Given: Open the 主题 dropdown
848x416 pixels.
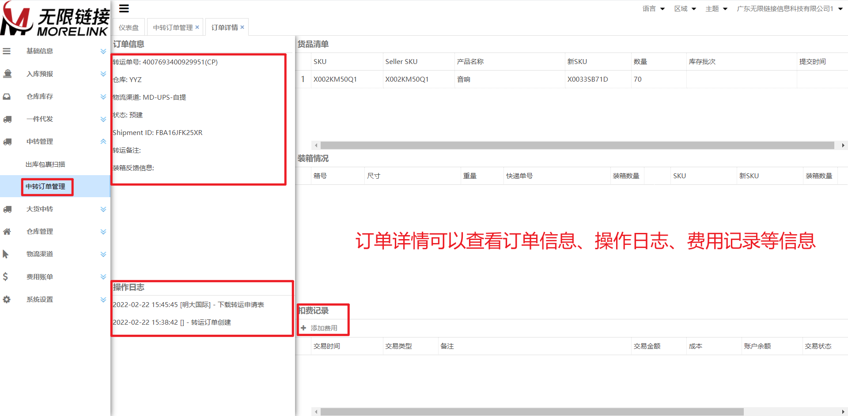Looking at the screenshot, I should [716, 9].
